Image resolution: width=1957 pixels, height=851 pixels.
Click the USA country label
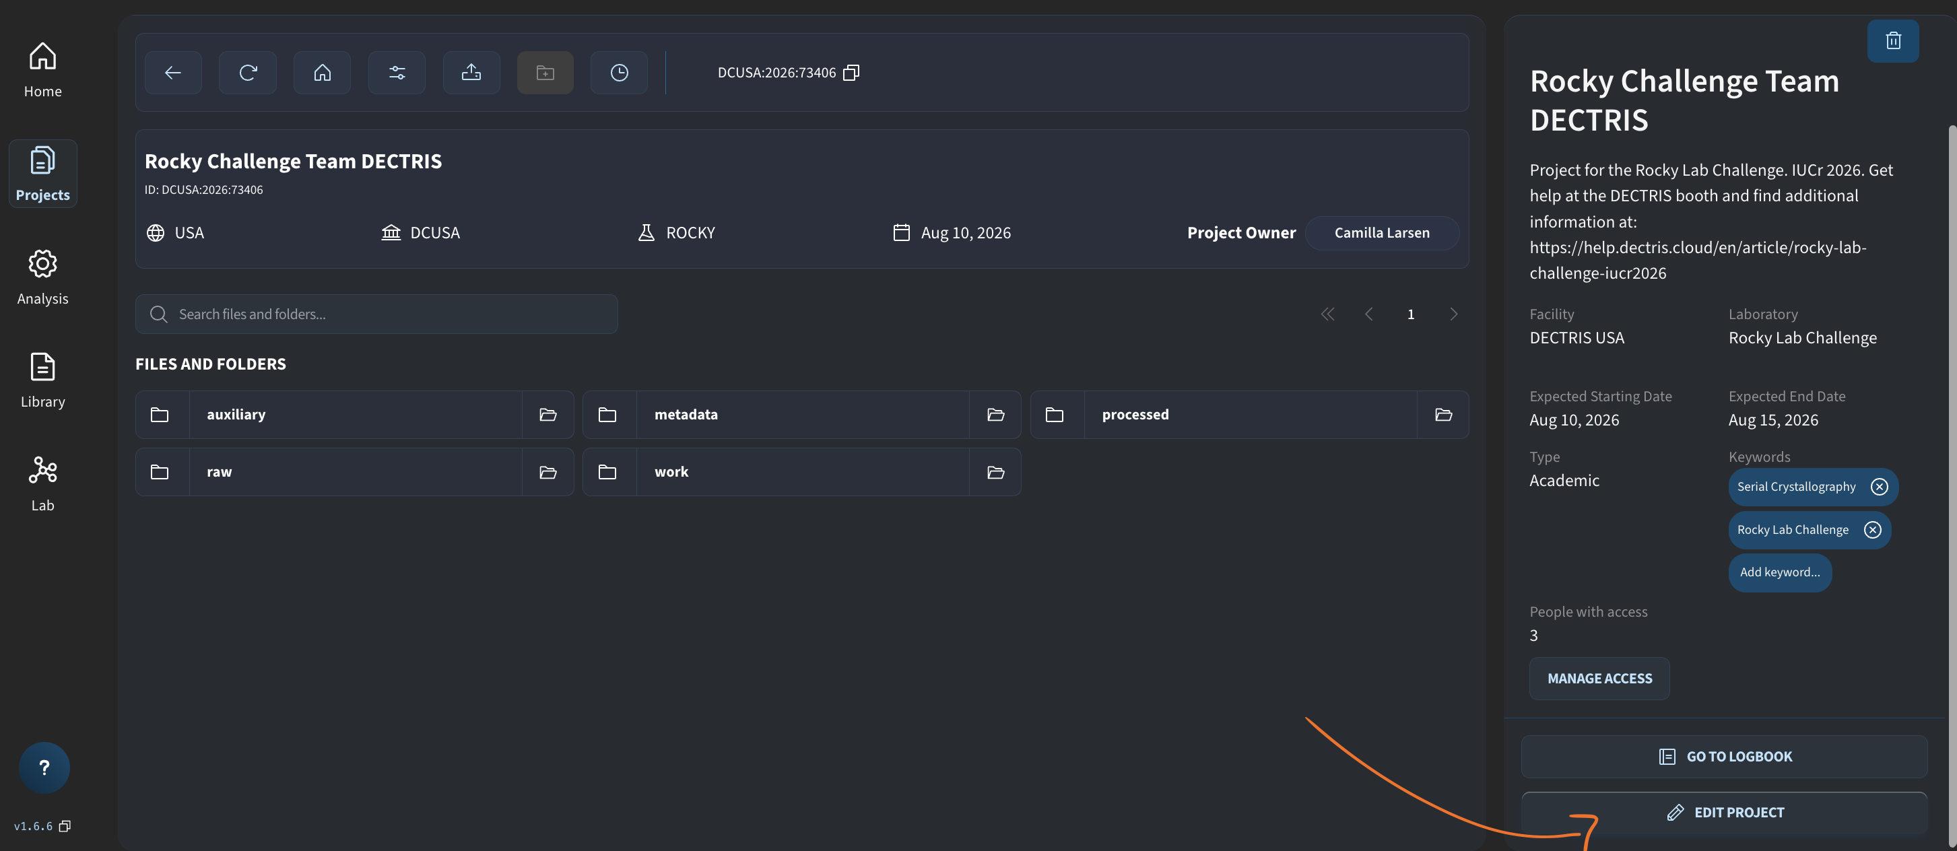(189, 233)
